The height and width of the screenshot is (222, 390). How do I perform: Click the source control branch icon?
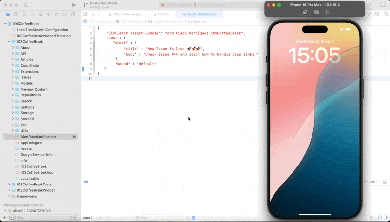[86, 5]
